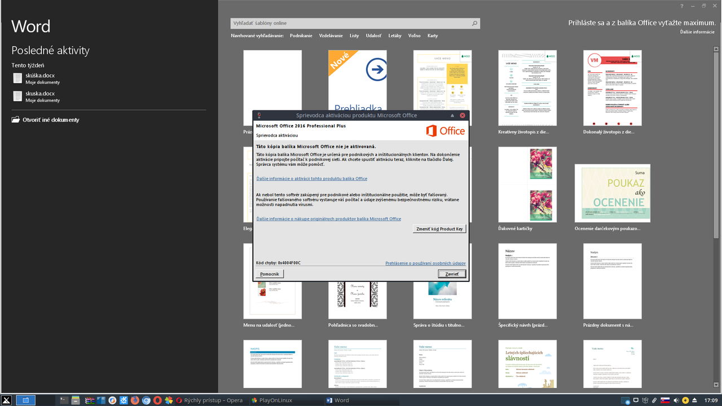Launch Opera red icon in taskbar launcher
Image resolution: width=722 pixels, height=406 pixels.
157,400
